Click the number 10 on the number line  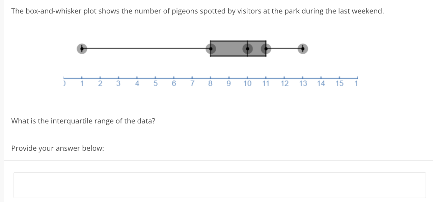(x=247, y=83)
